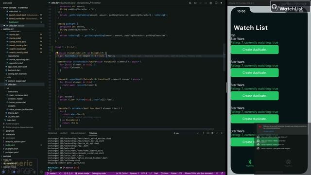311x175 pixels.
Task: Click the unsaved dot on utils.dart tab
Action: click(x=221, y=3)
